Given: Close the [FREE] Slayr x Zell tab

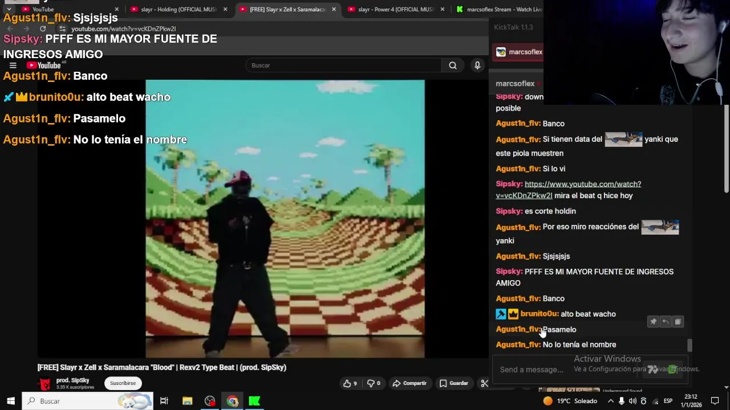Looking at the screenshot, I should tap(334, 9).
